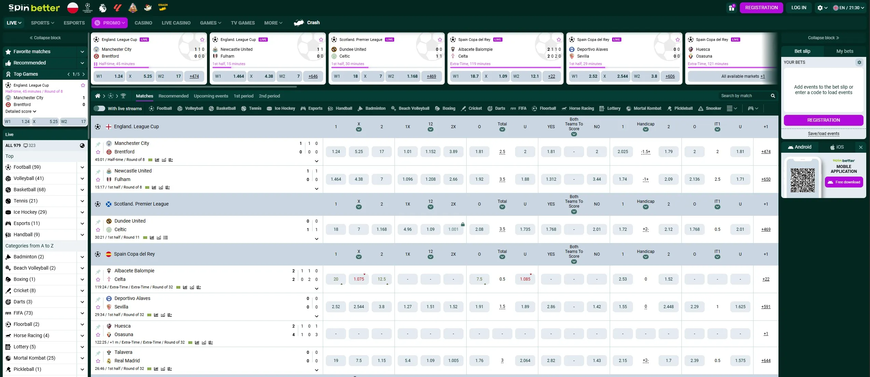
Task: Switch to the My bets tab
Action: [x=844, y=51]
